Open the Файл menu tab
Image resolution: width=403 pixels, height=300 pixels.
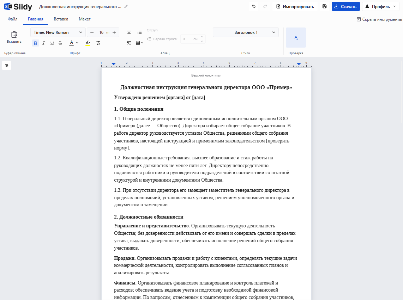(12, 19)
